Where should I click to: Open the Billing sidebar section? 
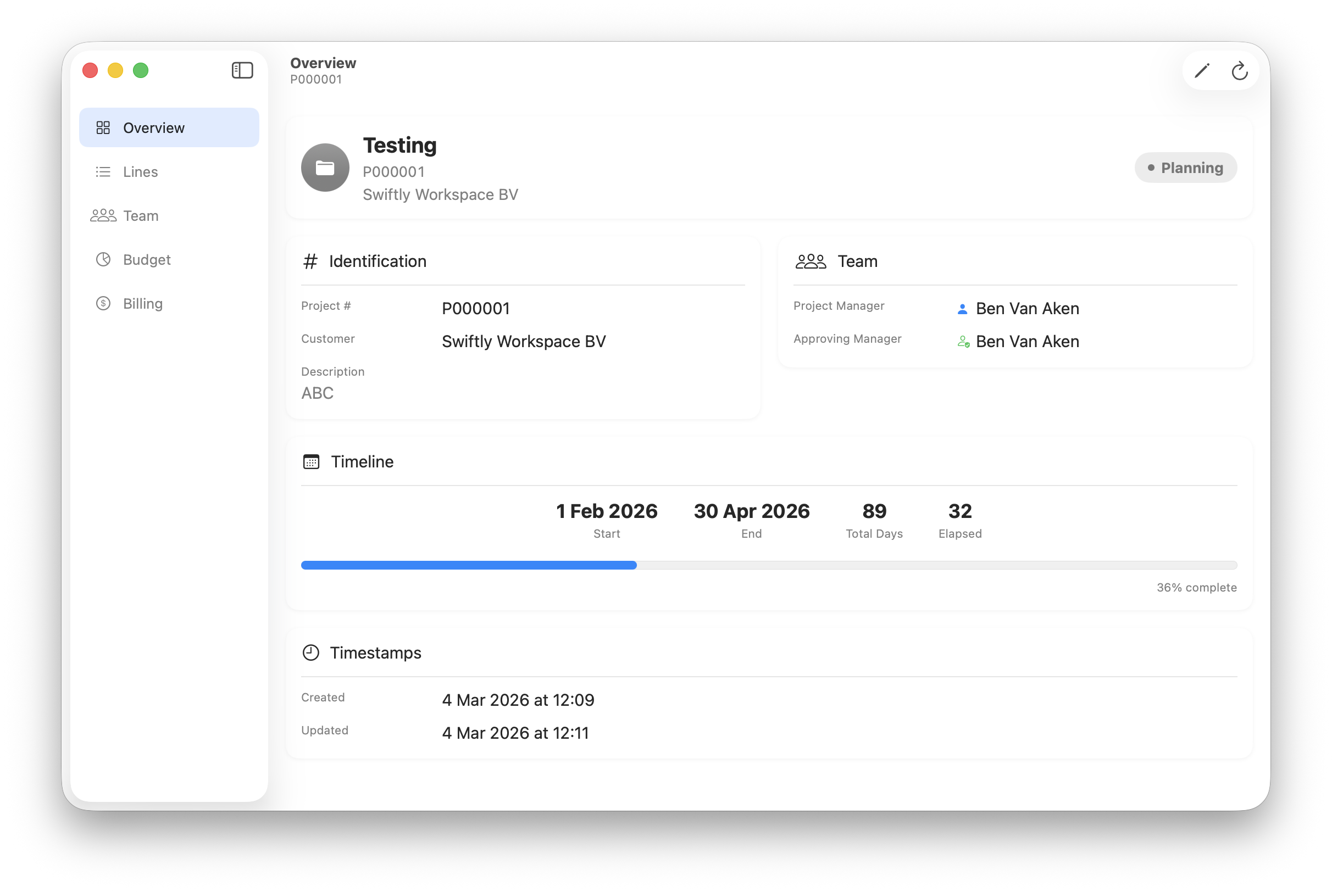coord(143,304)
